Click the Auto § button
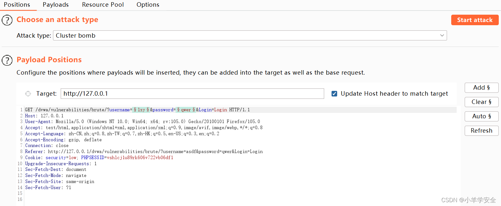 point(481,116)
